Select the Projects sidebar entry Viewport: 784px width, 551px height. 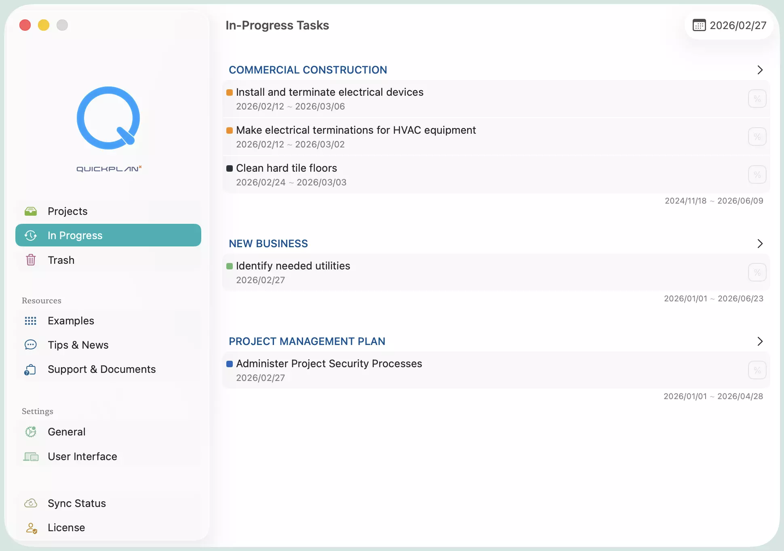tap(67, 211)
